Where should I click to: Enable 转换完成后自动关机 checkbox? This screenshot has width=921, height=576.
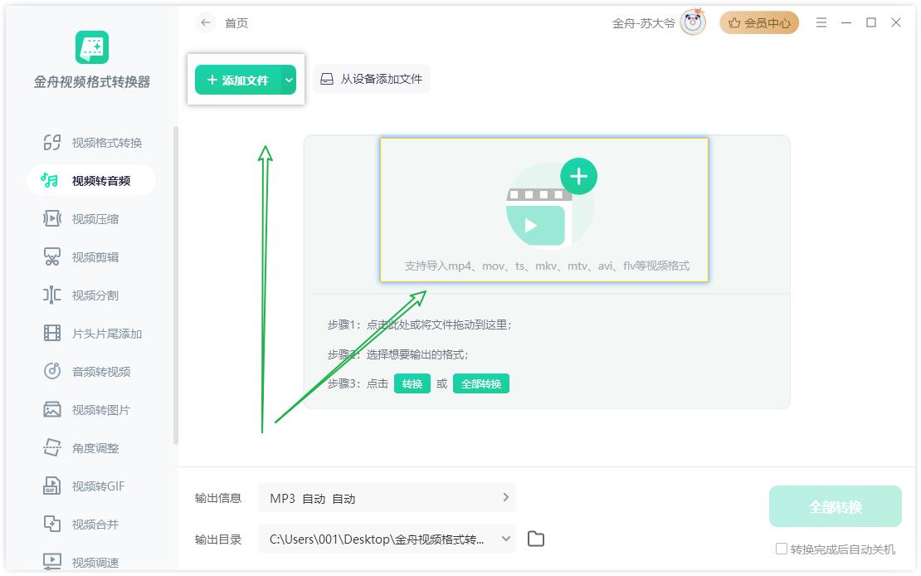click(x=781, y=549)
